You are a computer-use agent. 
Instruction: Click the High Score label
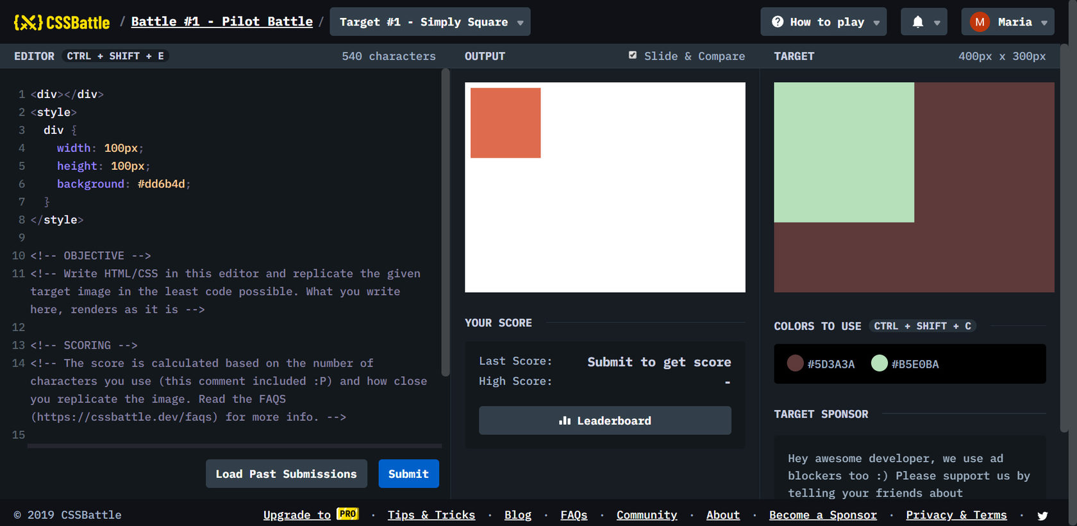515,381
